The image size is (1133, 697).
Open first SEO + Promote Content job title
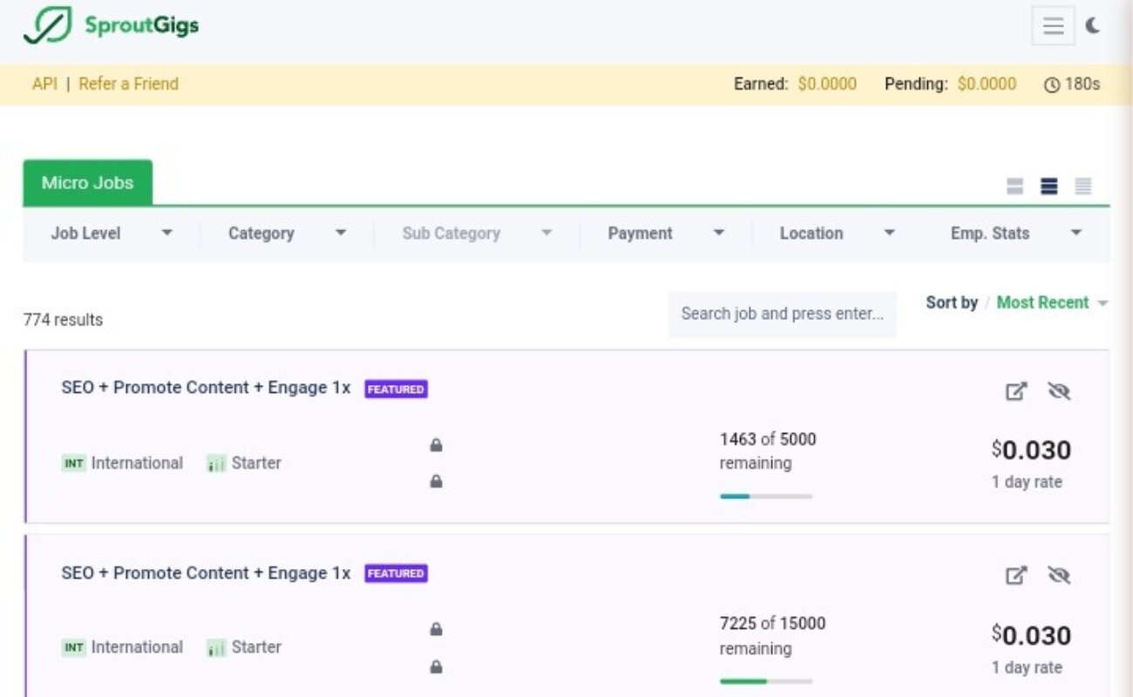(x=206, y=388)
